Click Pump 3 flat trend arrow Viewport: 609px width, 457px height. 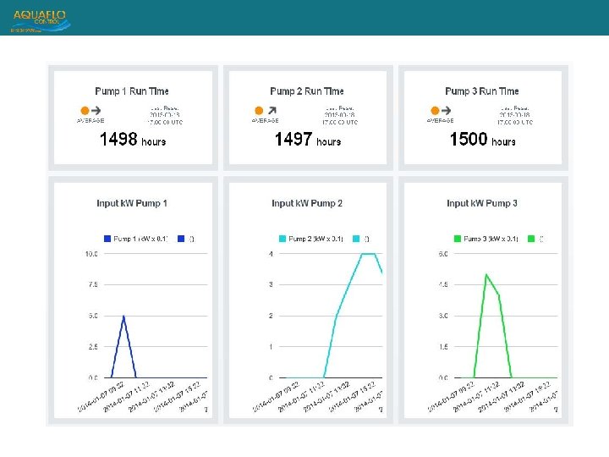click(x=447, y=110)
